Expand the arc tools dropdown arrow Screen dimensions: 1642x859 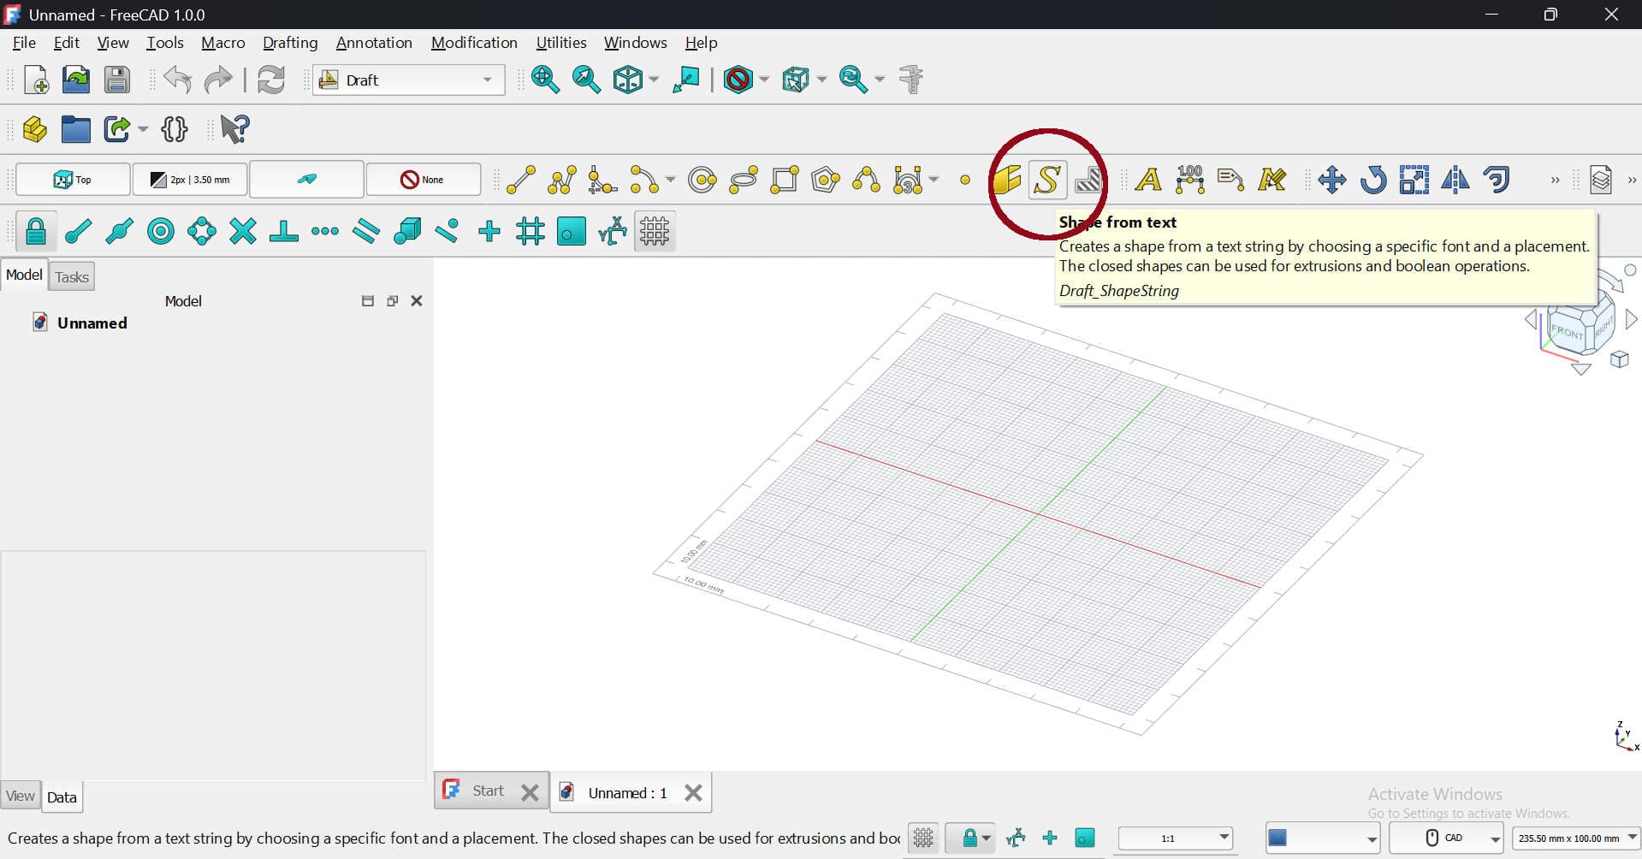pos(670,180)
